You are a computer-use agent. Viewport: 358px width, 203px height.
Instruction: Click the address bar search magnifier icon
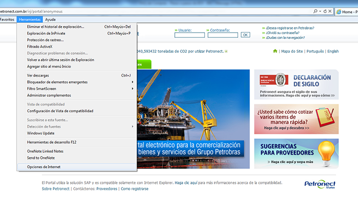click(315, 11)
